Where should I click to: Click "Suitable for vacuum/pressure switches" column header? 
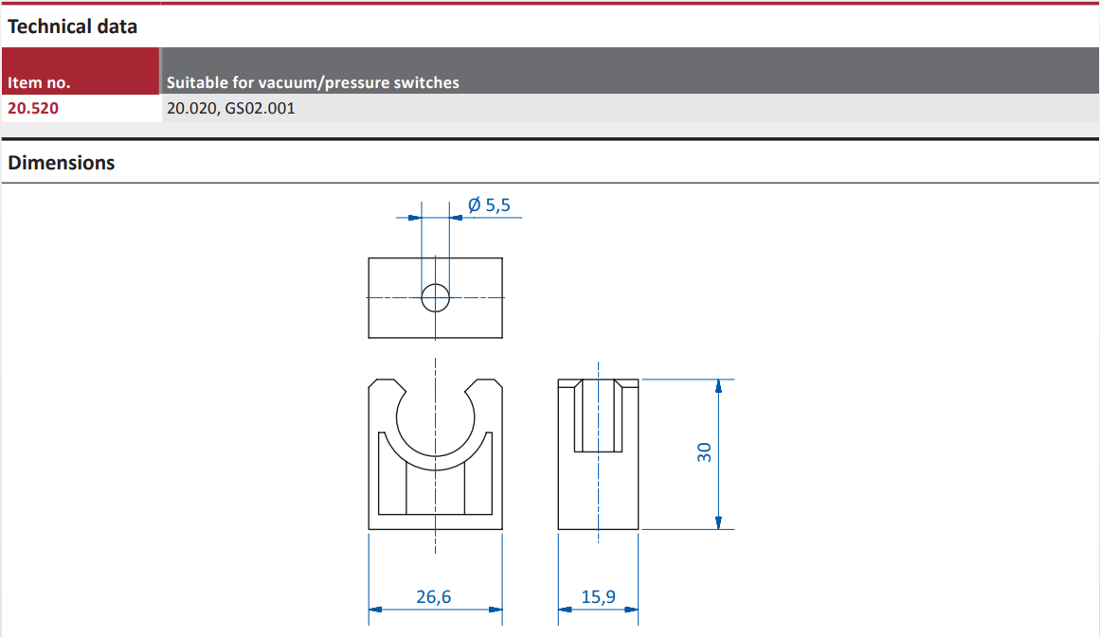click(630, 71)
